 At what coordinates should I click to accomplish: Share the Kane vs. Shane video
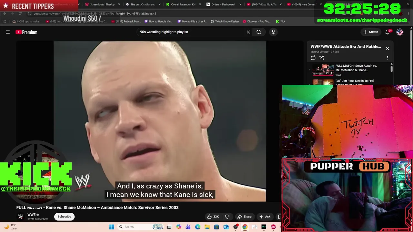tap(244, 217)
